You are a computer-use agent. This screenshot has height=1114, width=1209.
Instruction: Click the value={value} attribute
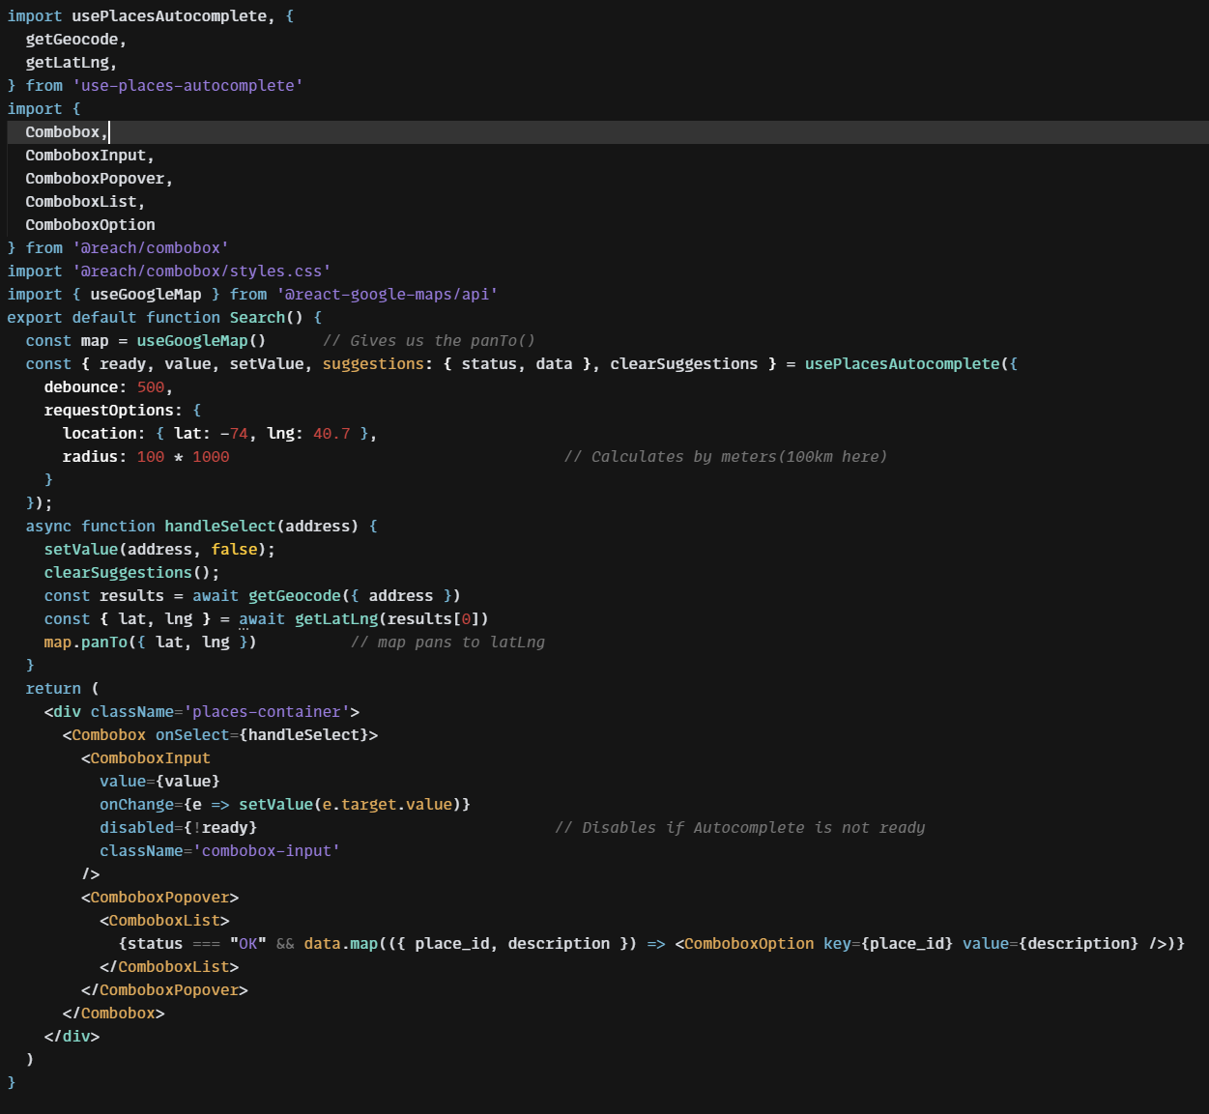pyautogui.click(x=159, y=782)
